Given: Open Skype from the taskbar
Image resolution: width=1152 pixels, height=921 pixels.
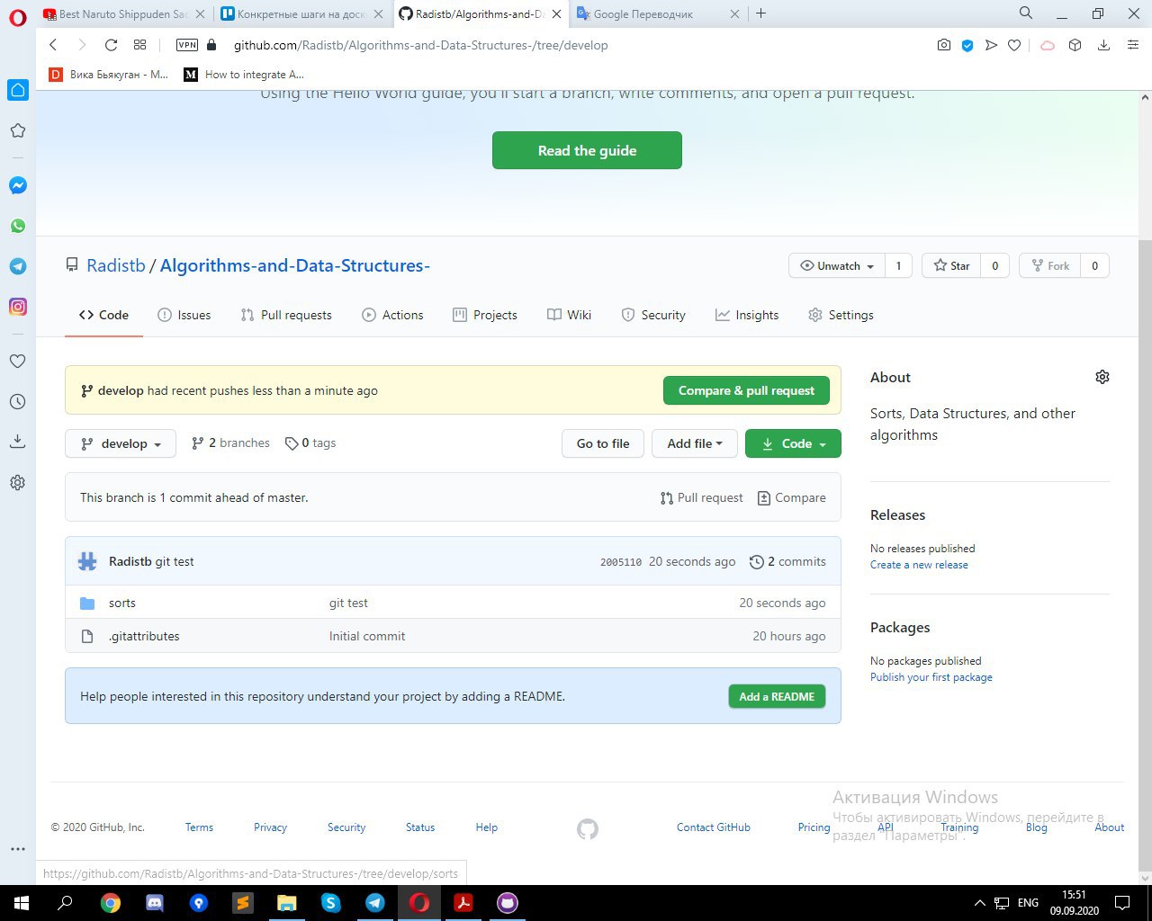Looking at the screenshot, I should [x=331, y=903].
